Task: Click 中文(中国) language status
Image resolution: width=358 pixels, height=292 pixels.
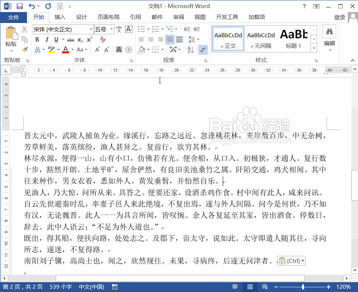Action: point(92,287)
